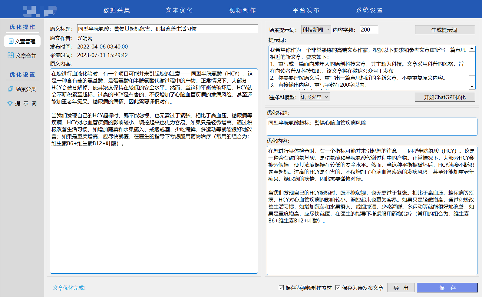
Task: Click the 生成提示词 button
Action: pyautogui.click(x=445, y=30)
